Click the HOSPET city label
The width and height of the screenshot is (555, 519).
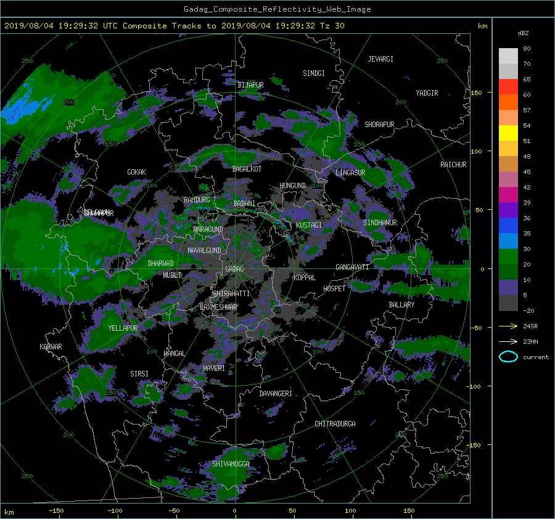click(334, 289)
